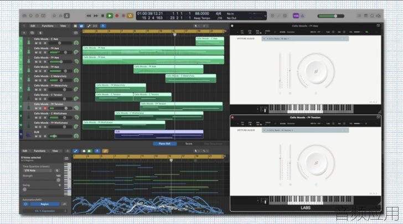Toggle the purple Count-in 1234 button
403x224 pixels.
point(296,15)
